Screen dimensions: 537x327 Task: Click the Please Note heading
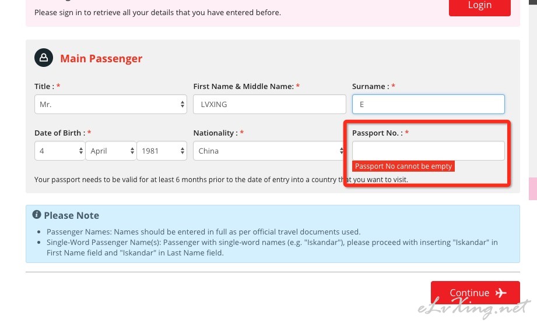point(71,215)
